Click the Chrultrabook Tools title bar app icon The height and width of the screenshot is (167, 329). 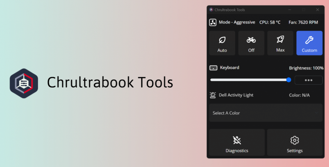(211, 10)
